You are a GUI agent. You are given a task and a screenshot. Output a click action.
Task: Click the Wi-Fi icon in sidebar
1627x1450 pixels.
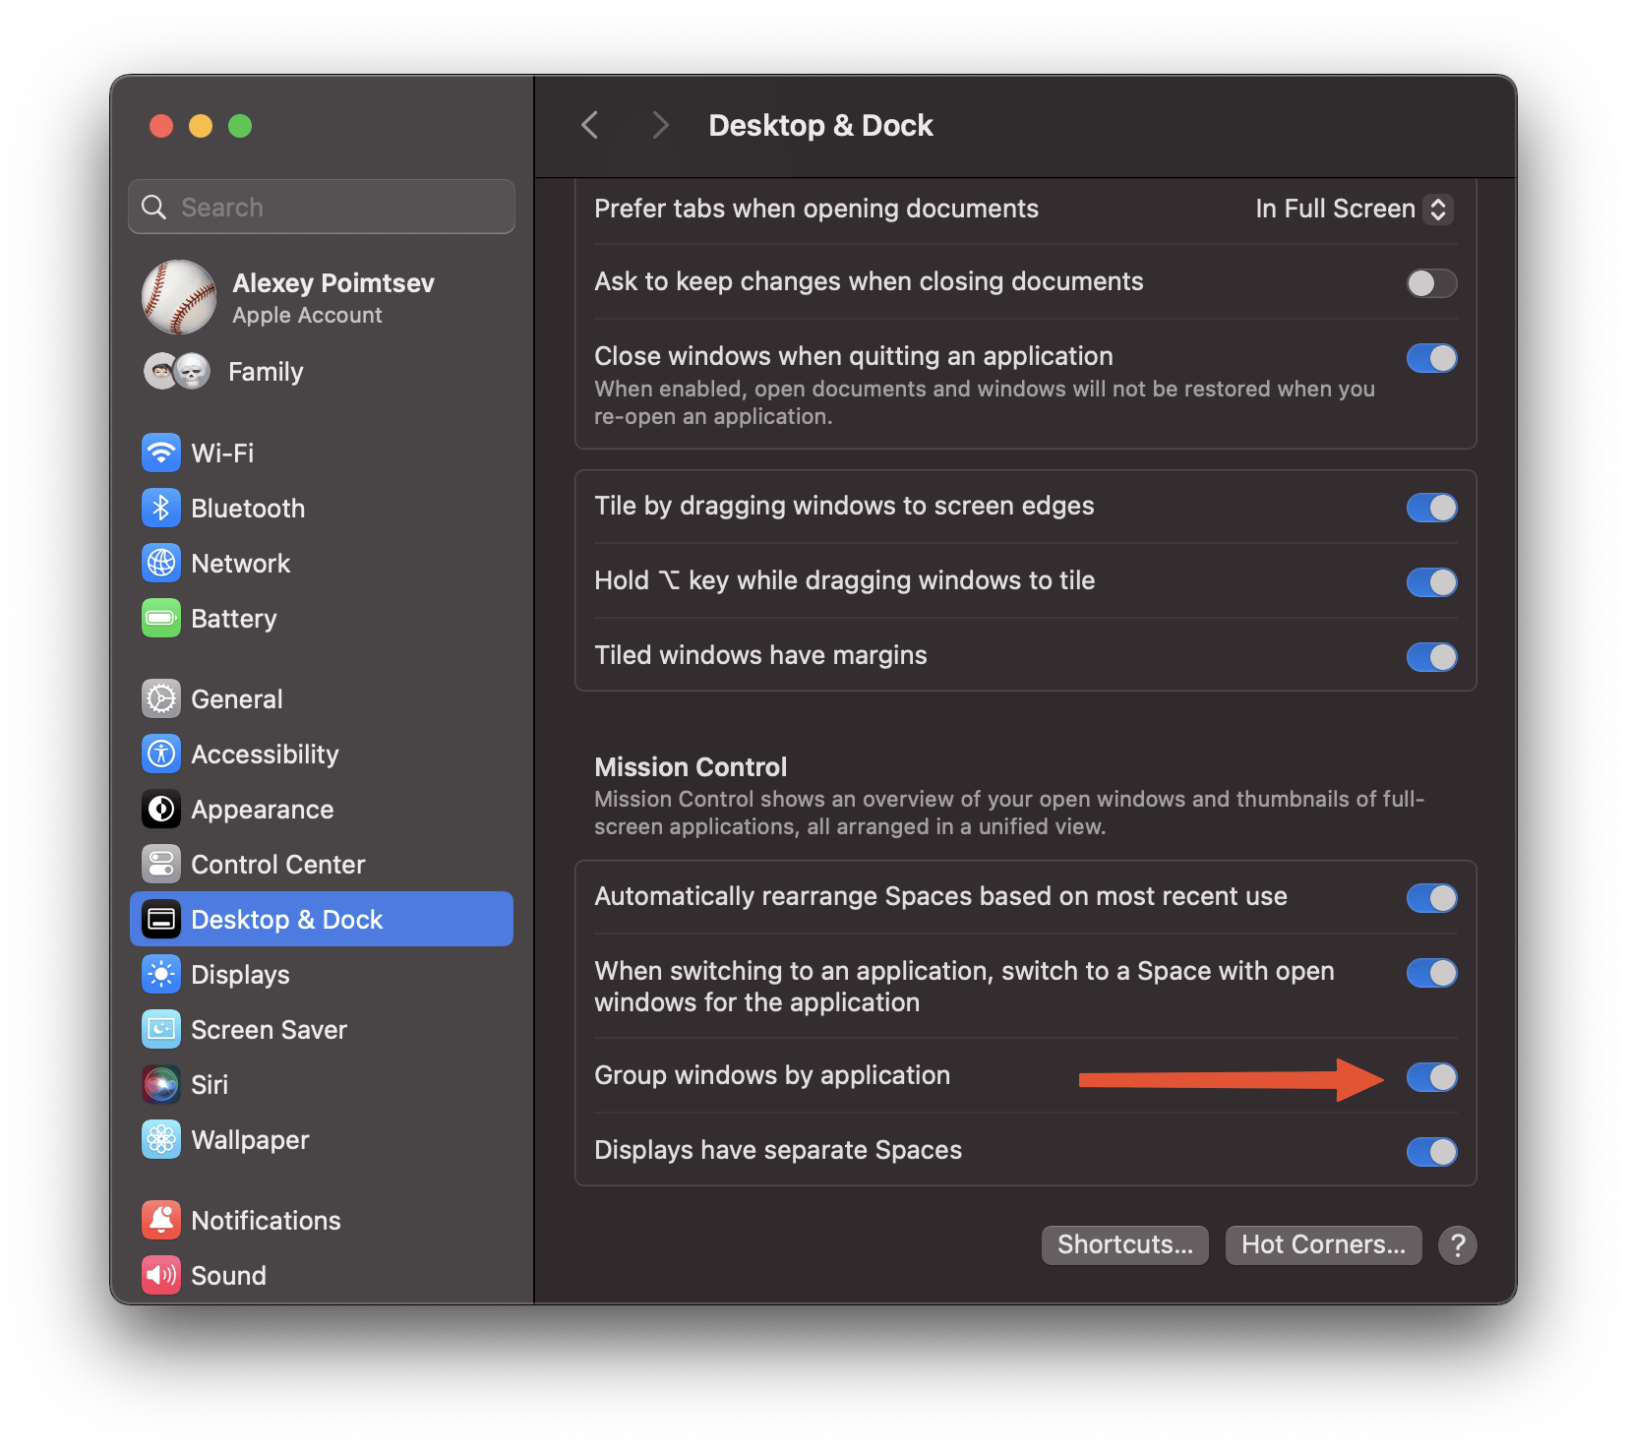coord(161,453)
